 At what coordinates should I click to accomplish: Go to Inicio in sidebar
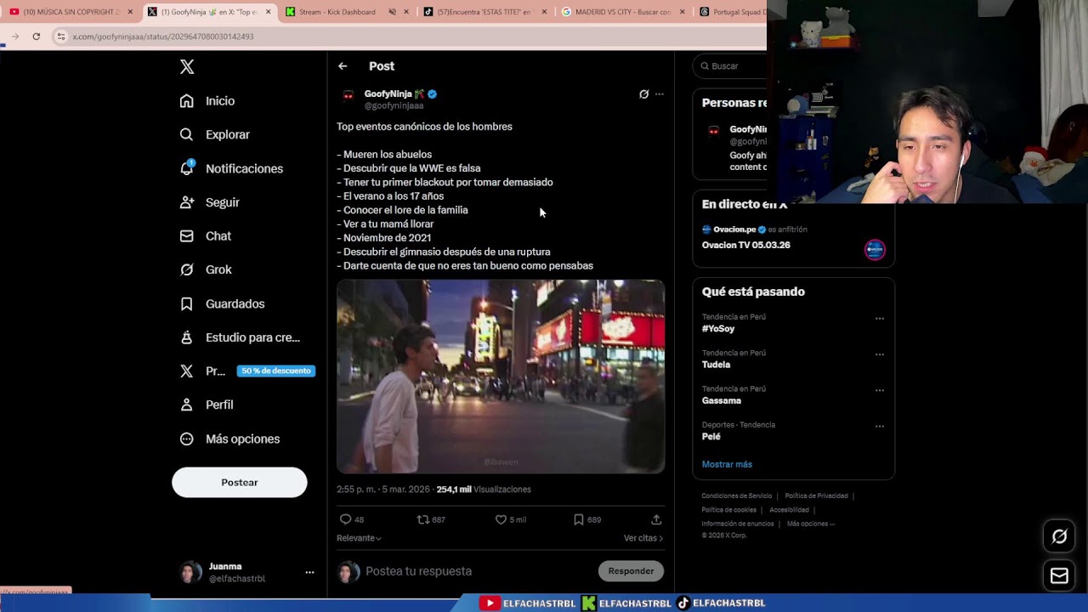207,100
